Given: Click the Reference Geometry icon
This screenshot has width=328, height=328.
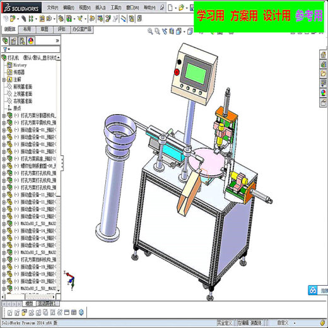Looking at the screenshot, I should [79, 19].
